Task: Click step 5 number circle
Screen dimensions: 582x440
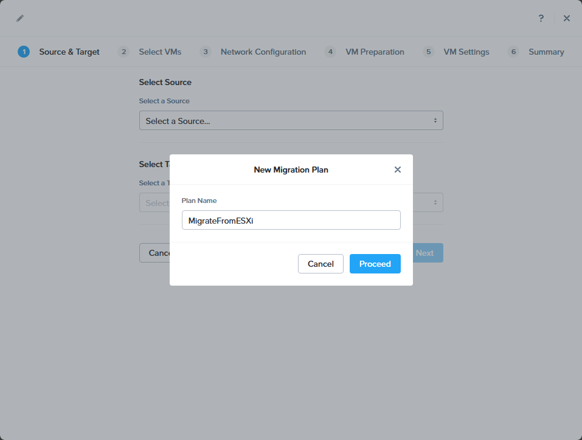Action: click(x=429, y=52)
